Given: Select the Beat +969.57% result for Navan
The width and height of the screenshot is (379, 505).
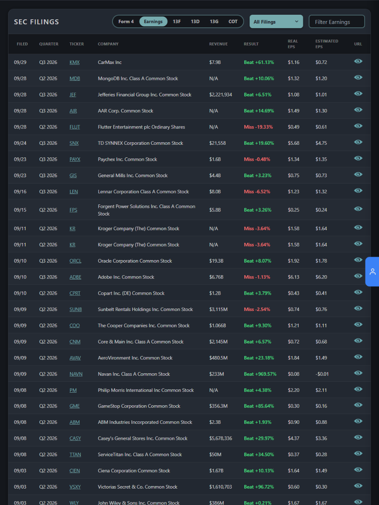Looking at the screenshot, I should pyautogui.click(x=260, y=374).
